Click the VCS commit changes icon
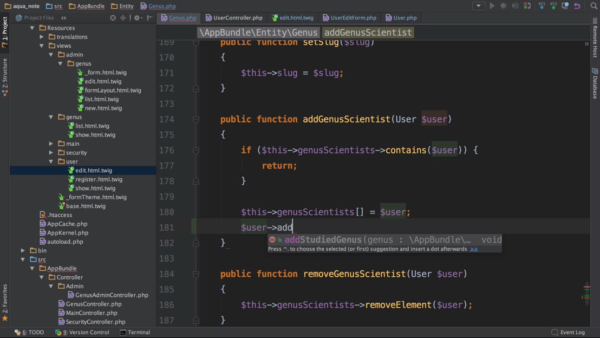The height and width of the screenshot is (338, 600). [553, 6]
